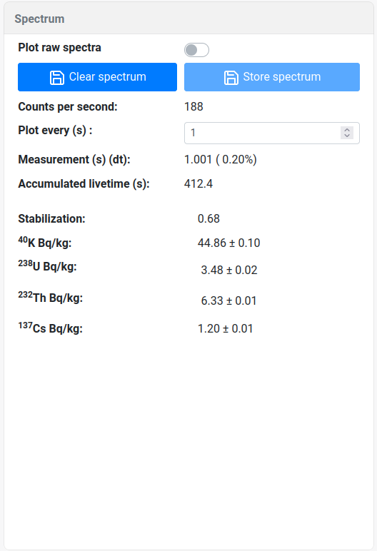
Task: Click the Accumulated livetime (s) label
Action: (x=84, y=183)
